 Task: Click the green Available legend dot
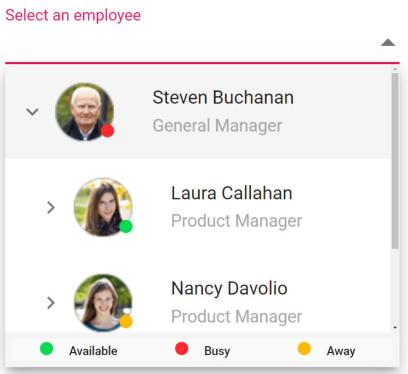(47, 349)
